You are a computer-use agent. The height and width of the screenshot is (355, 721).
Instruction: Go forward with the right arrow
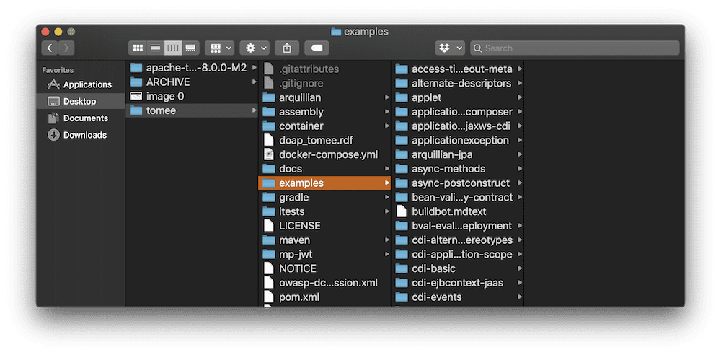(x=66, y=48)
